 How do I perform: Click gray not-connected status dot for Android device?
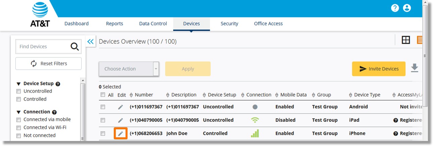pos(255,107)
